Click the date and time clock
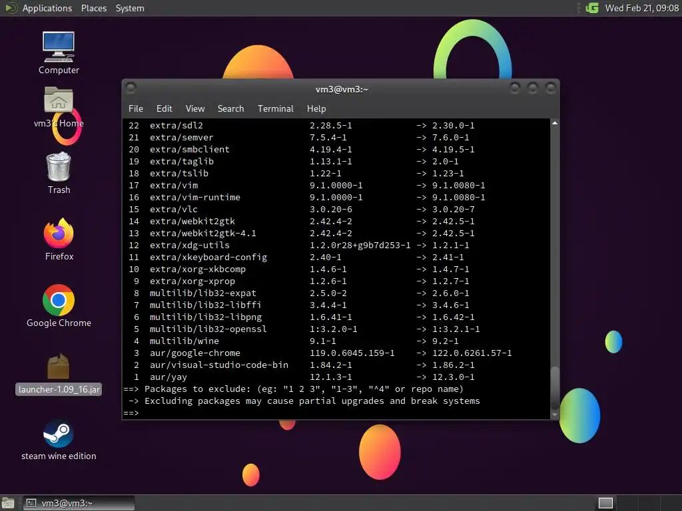Viewport: 682px width, 511px height. tap(641, 8)
